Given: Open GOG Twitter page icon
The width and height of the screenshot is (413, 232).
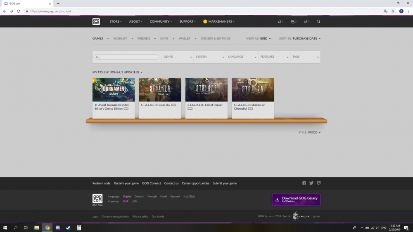Looking at the screenshot, I should 311,183.
